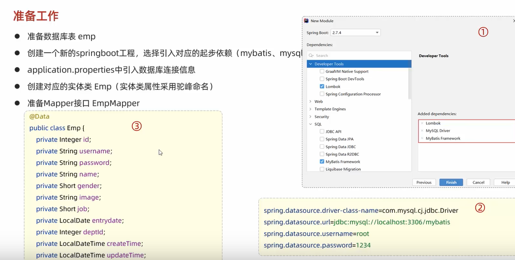Uncheck the Lombok checkbox
This screenshot has height=260, width=515.
click(x=322, y=87)
